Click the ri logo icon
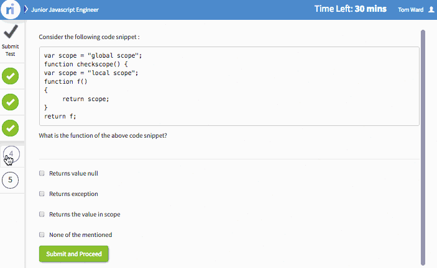 [11, 9]
